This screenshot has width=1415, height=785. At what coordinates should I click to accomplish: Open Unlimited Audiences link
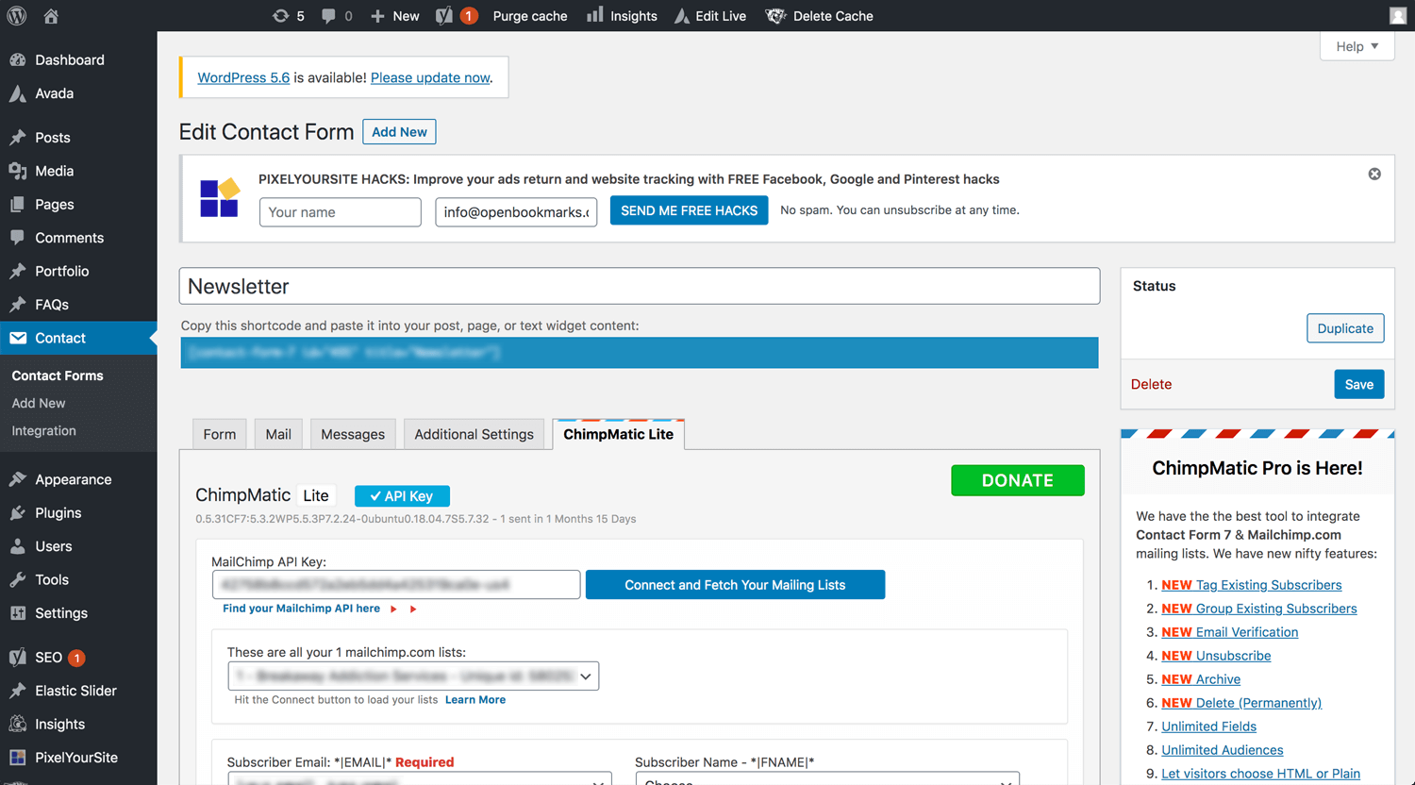point(1222,750)
